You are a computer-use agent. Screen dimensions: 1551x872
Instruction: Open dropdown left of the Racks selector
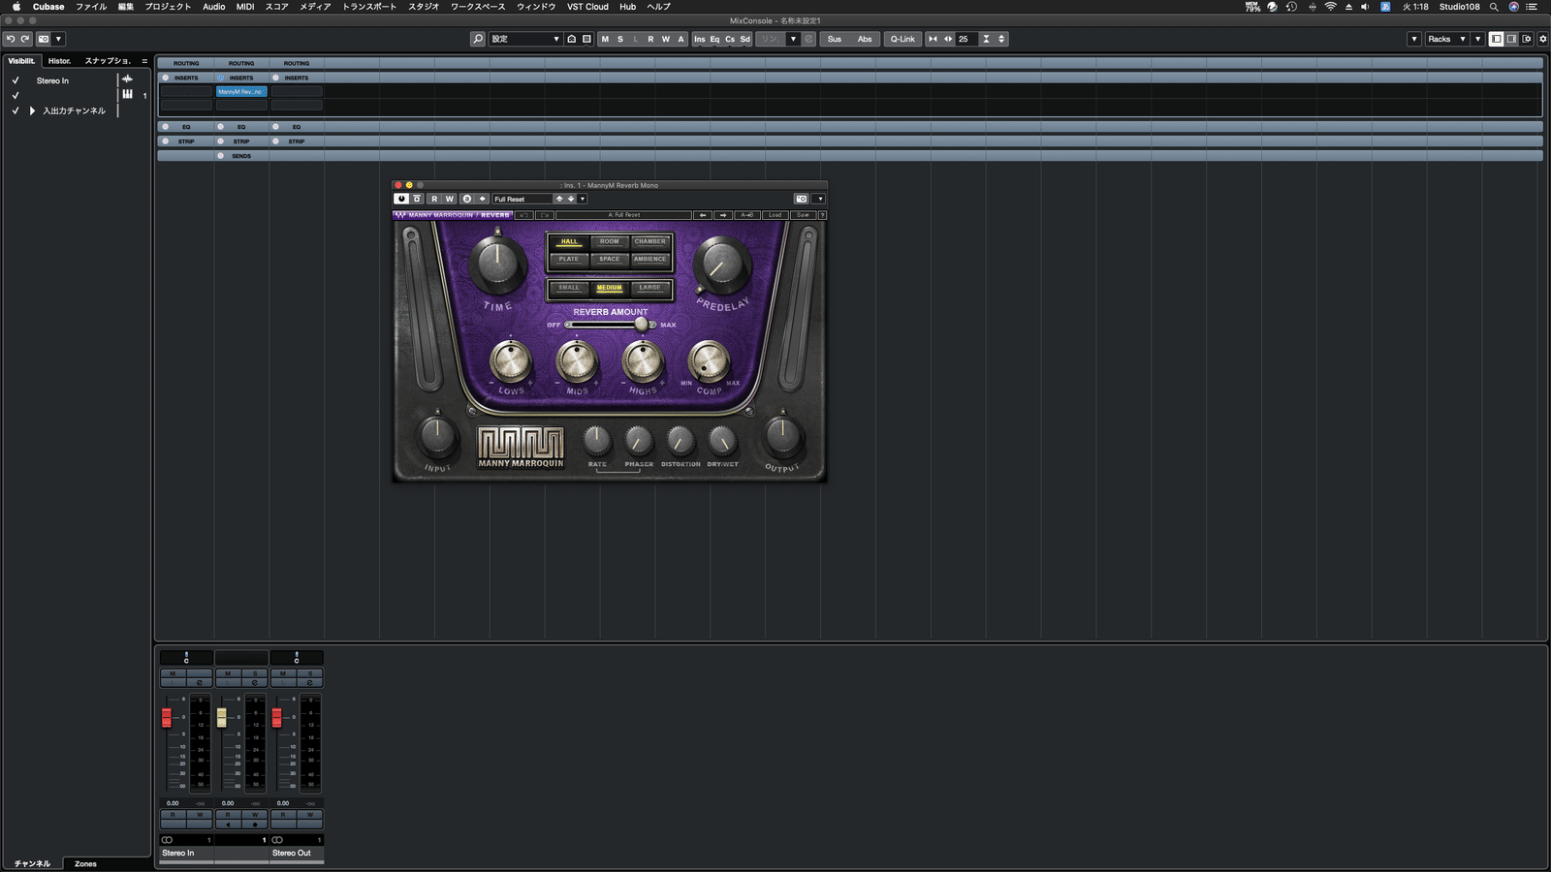[1414, 39]
